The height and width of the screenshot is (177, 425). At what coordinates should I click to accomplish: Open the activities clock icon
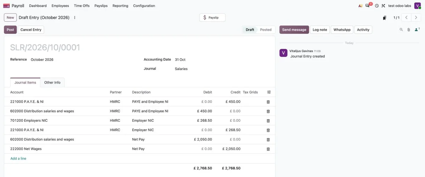point(377,6)
